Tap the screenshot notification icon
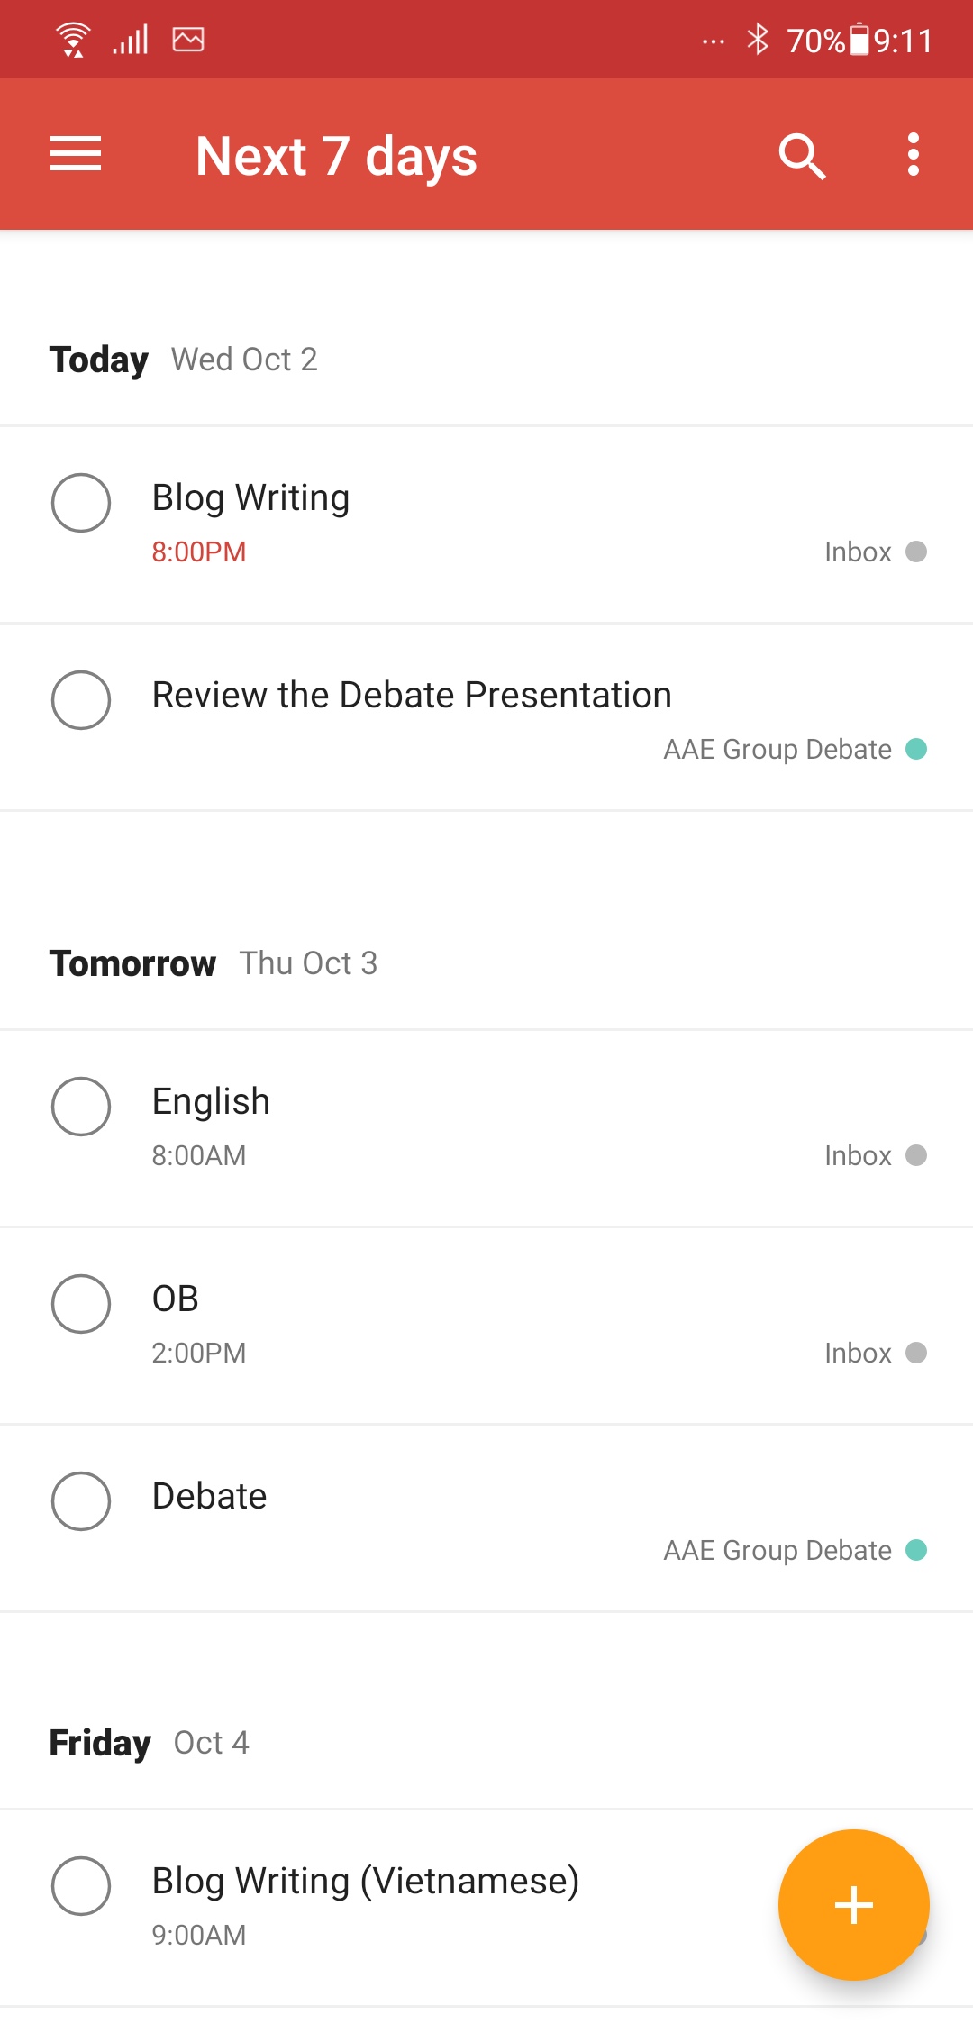The height and width of the screenshot is (2024, 973). click(x=188, y=40)
